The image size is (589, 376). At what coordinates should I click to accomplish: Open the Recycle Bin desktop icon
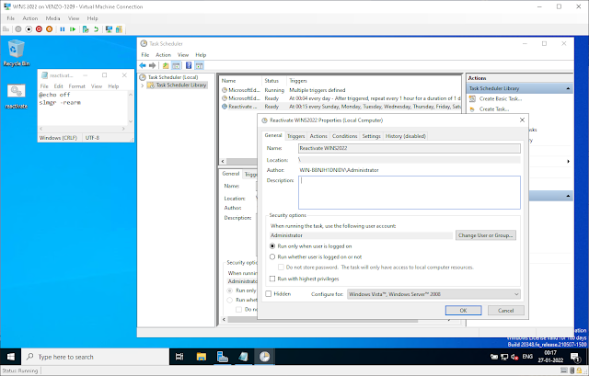[17, 53]
